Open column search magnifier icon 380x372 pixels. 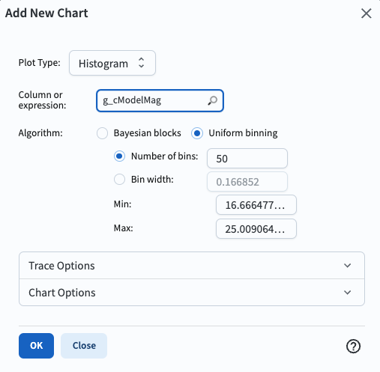click(x=212, y=100)
